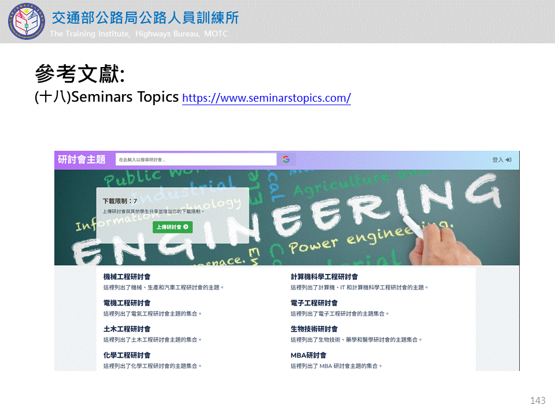Select the 參考文獻 heading text

click(x=80, y=75)
